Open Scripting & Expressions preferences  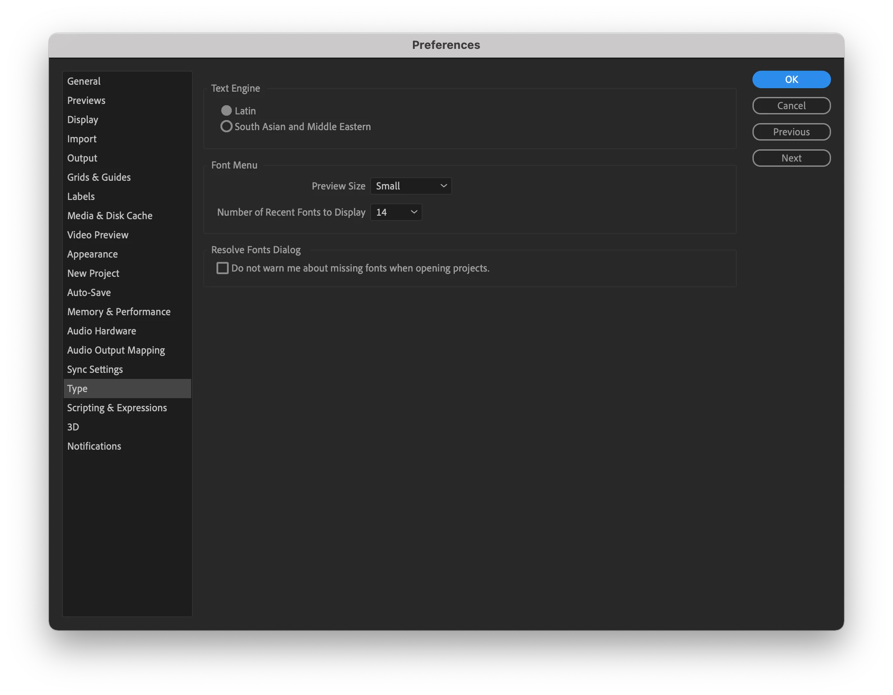117,408
